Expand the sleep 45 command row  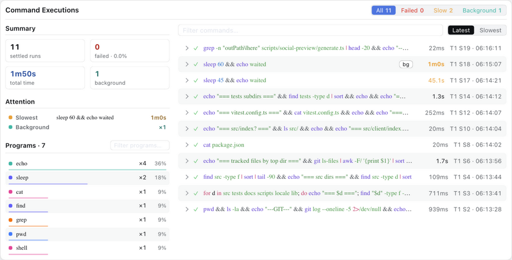coord(187,81)
